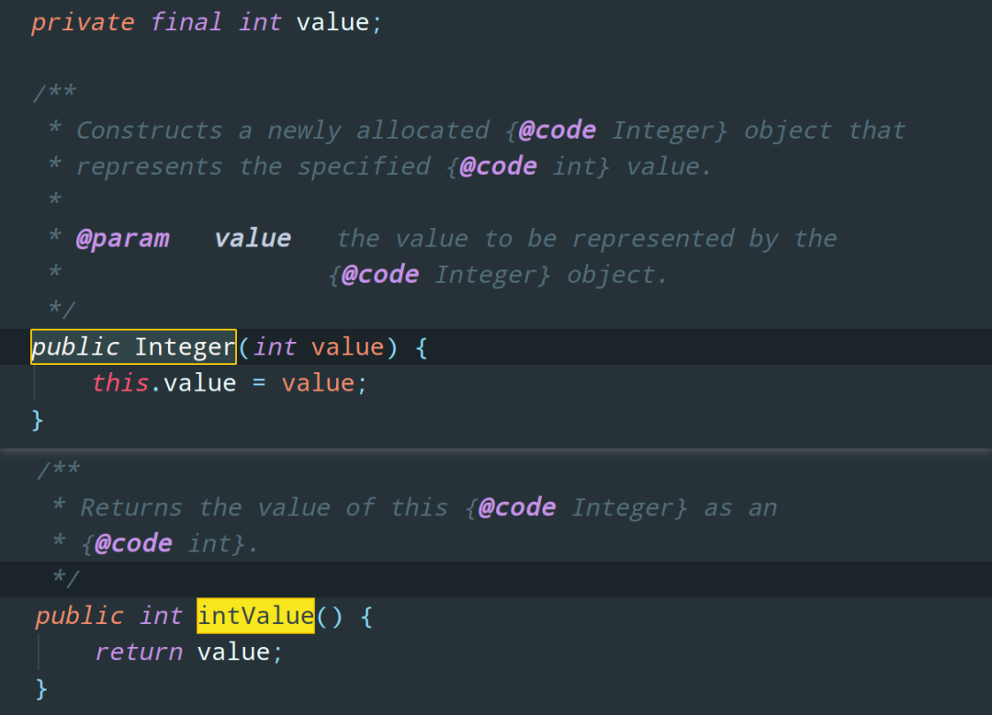Screen dimensions: 992x715
Task: Click the orange "value" constructor parameter
Action: 347,347
